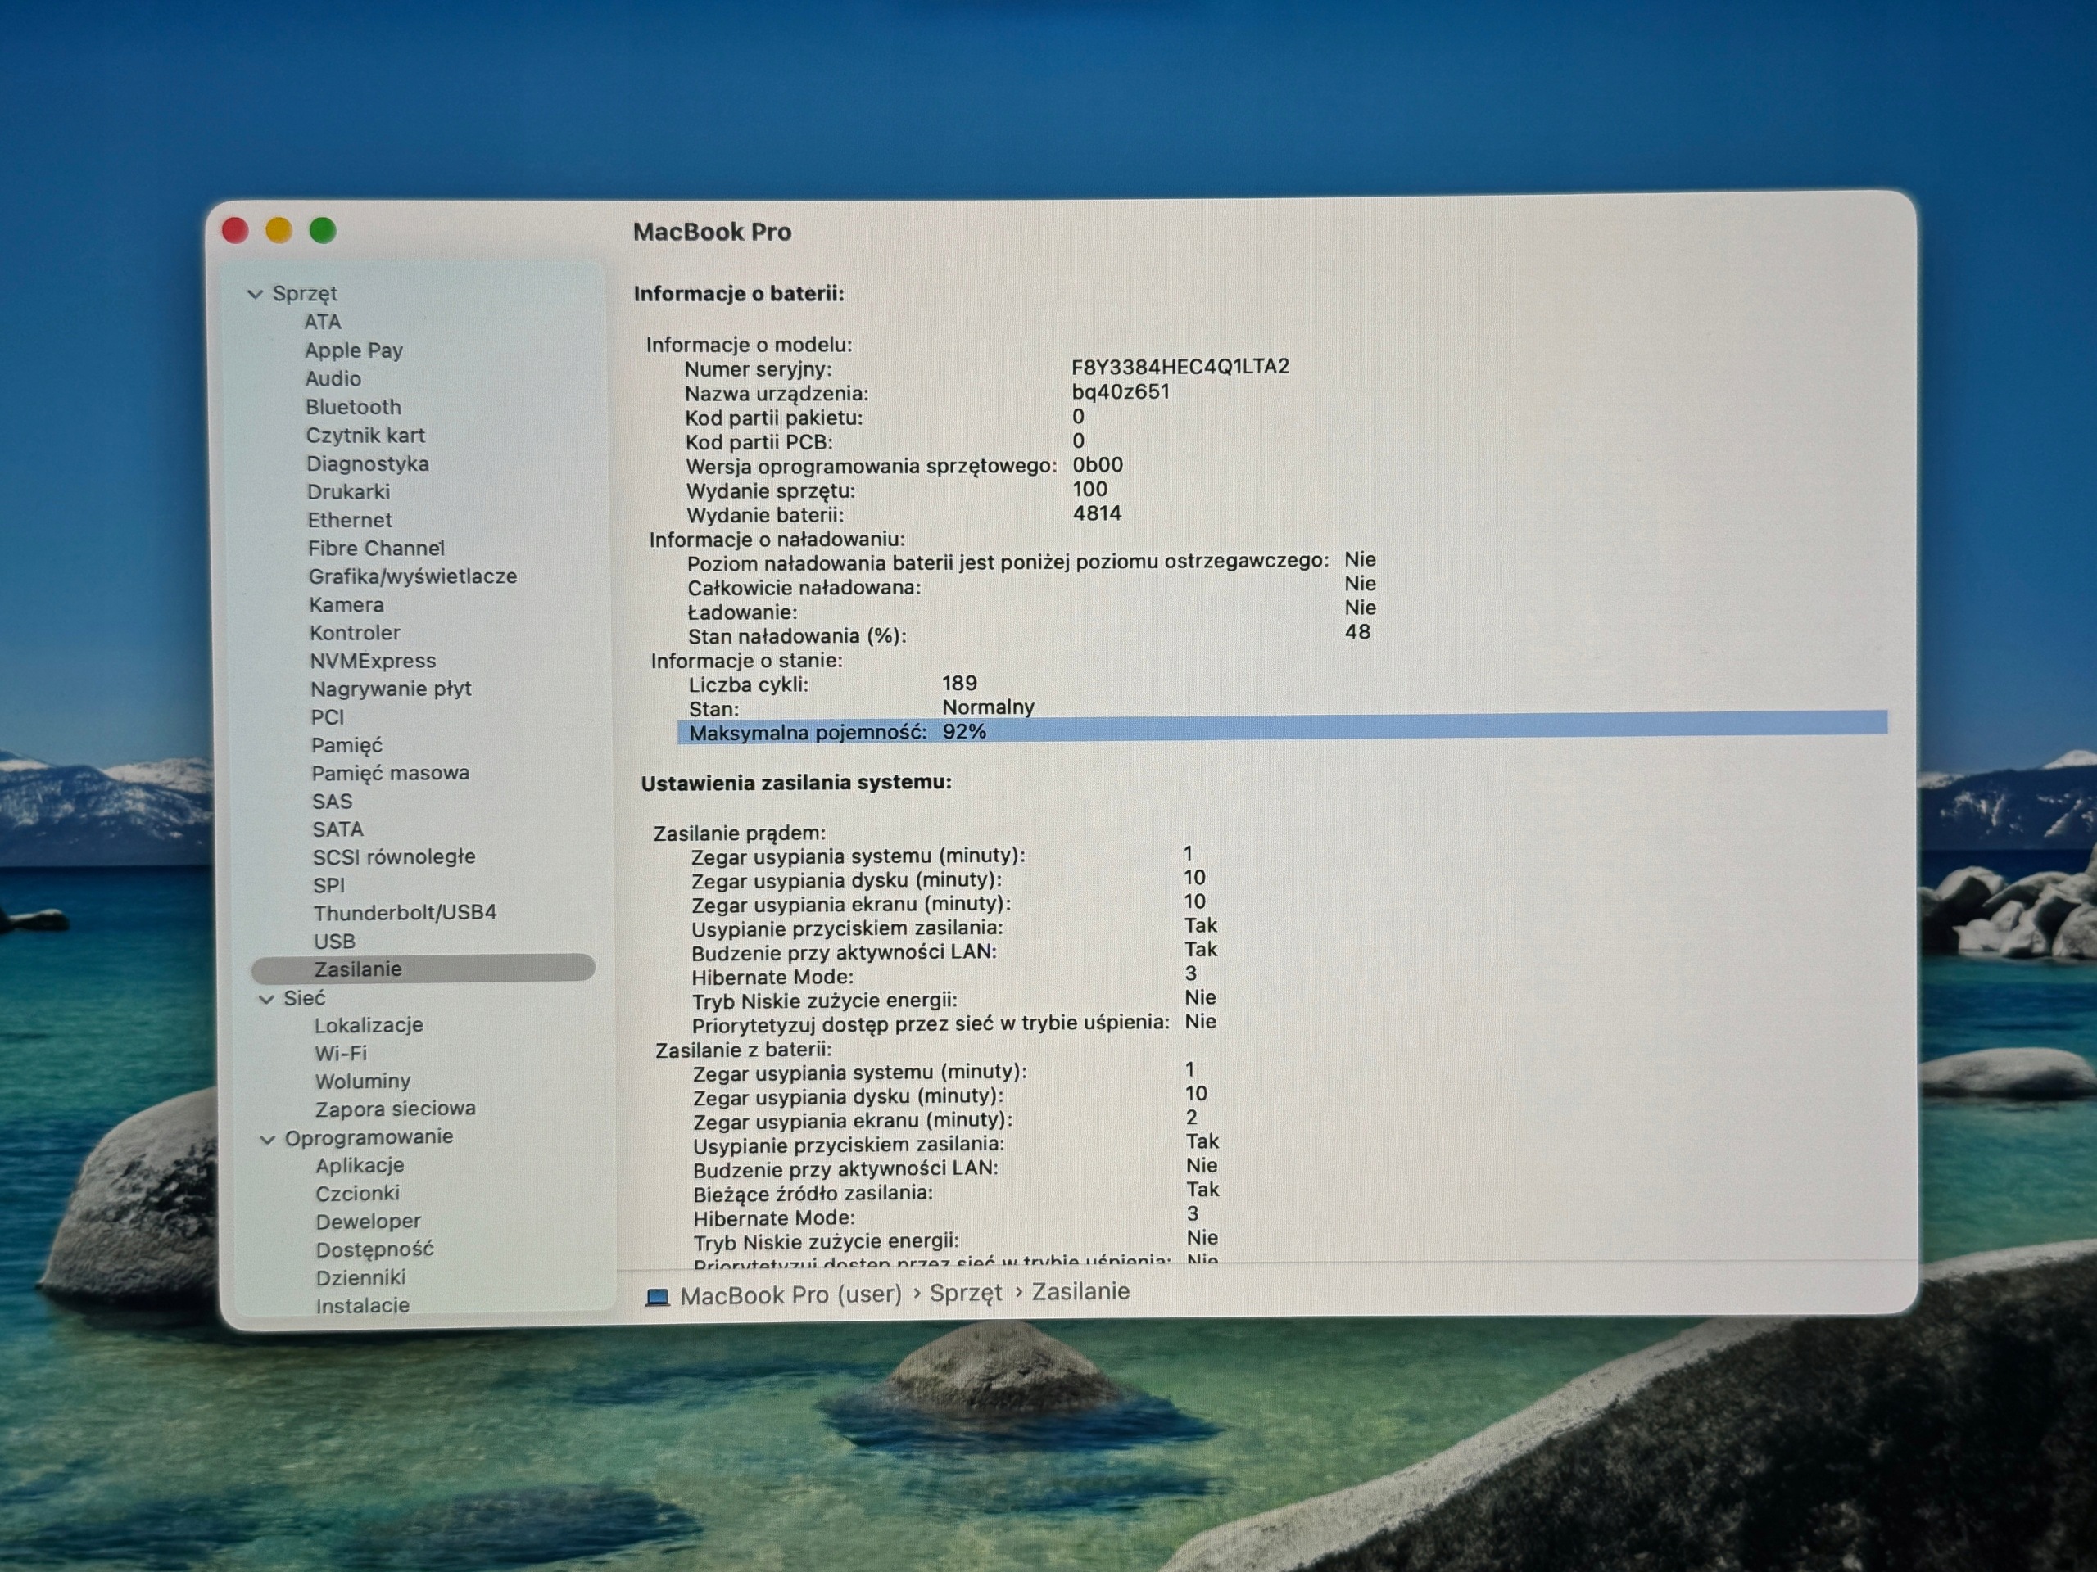Open Thunderbolt/USB4 entry
This screenshot has width=2097, height=1572.
click(x=405, y=914)
